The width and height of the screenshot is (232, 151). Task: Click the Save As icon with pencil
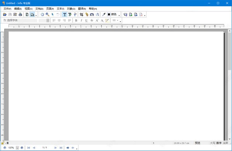tap(15, 15)
